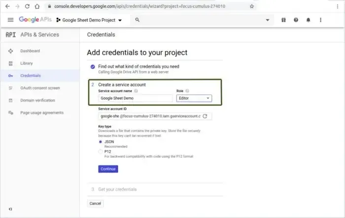Click the OAuth consent screen icon

pyautogui.click(x=10, y=88)
